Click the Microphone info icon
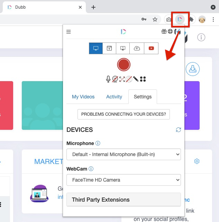This screenshot has width=219, height=222. click(x=98, y=143)
